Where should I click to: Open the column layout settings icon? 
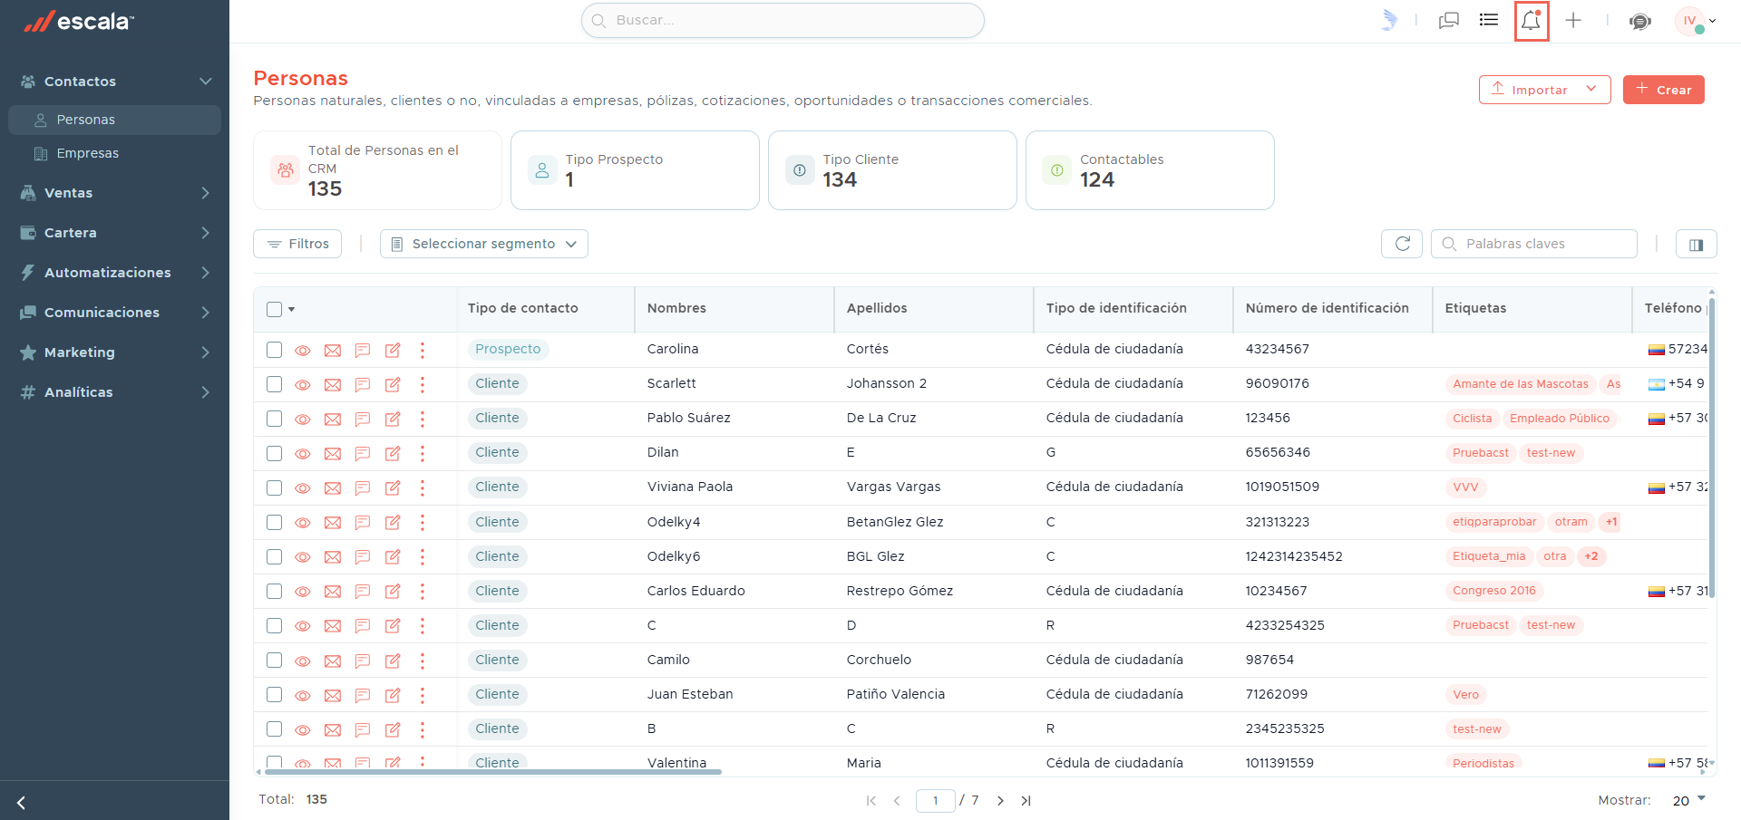coord(1697,244)
